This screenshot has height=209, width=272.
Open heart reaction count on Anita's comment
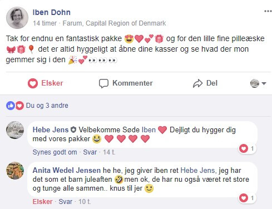coord(247,198)
